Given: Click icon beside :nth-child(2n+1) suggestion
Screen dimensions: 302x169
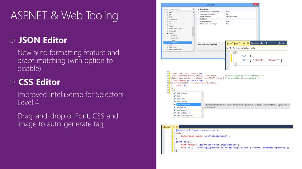Looking at the screenshot, I should [175, 113].
